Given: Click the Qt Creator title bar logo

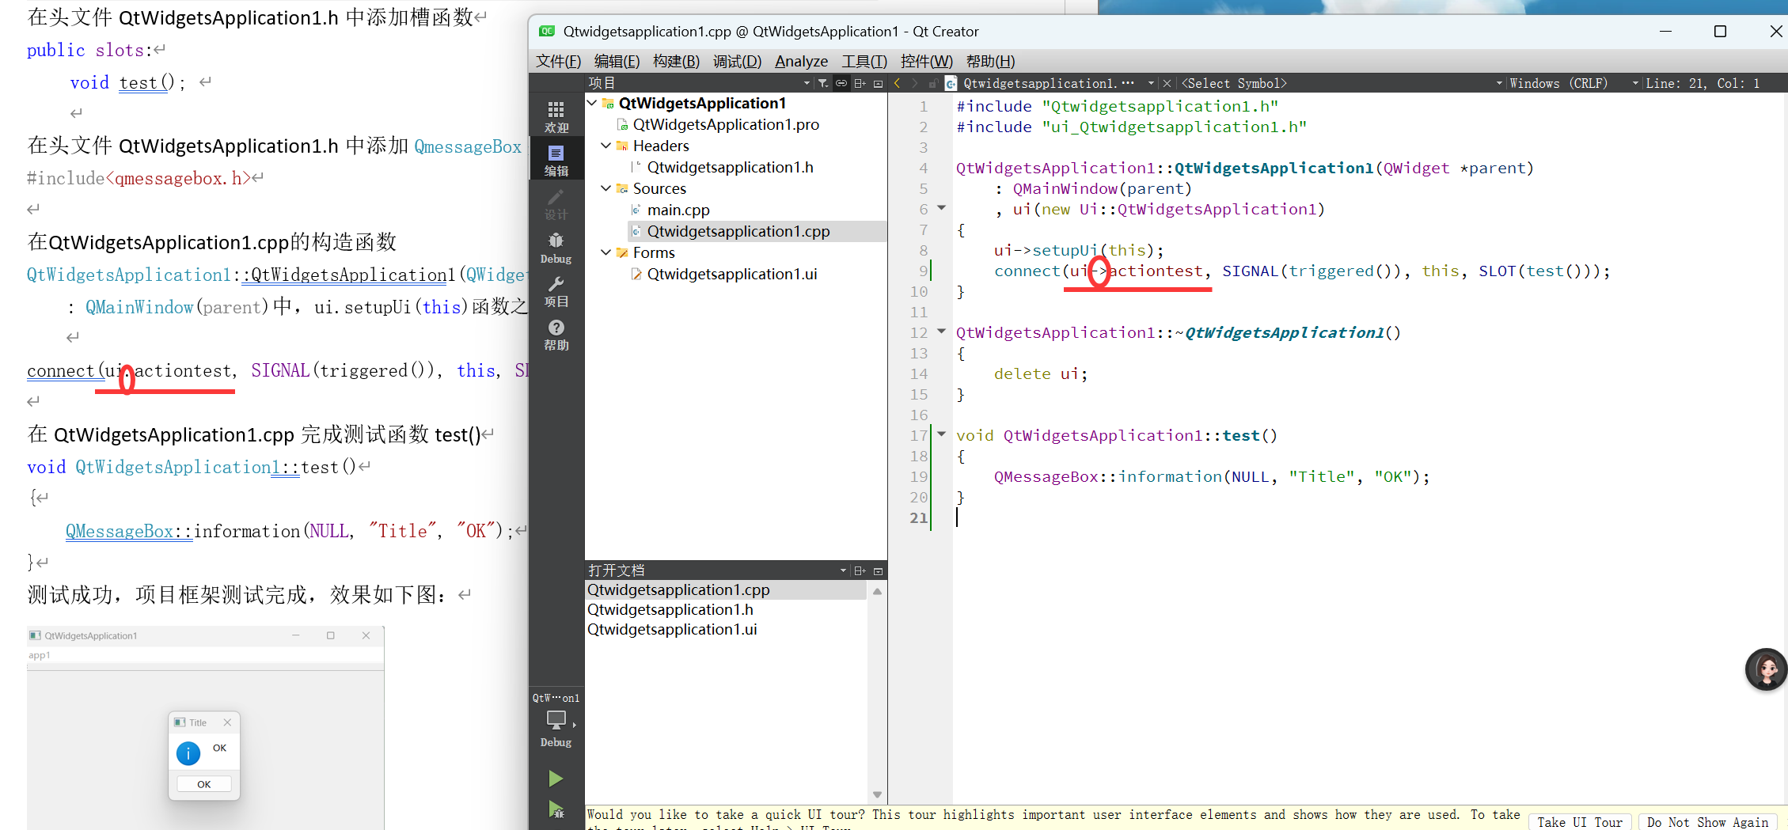Looking at the screenshot, I should (547, 32).
